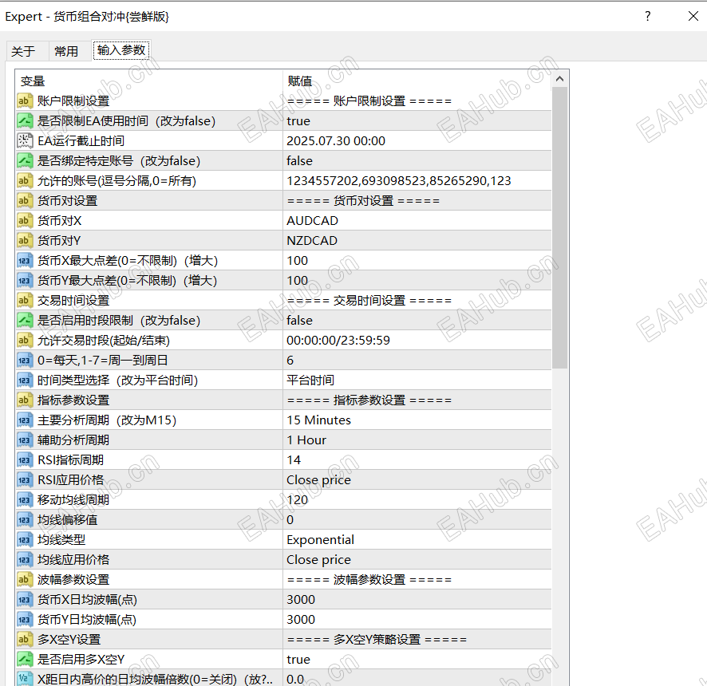Click integer icon beside 均线偏移值
Image resolution: width=707 pixels, height=686 pixels.
click(25, 519)
